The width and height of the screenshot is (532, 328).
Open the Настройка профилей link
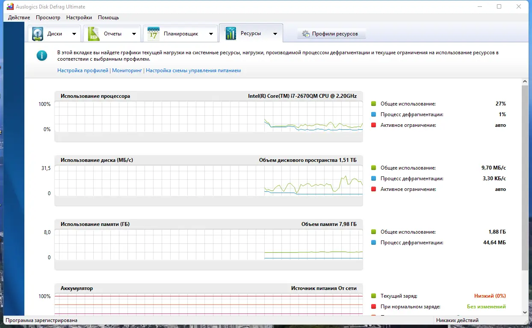pyautogui.click(x=83, y=70)
